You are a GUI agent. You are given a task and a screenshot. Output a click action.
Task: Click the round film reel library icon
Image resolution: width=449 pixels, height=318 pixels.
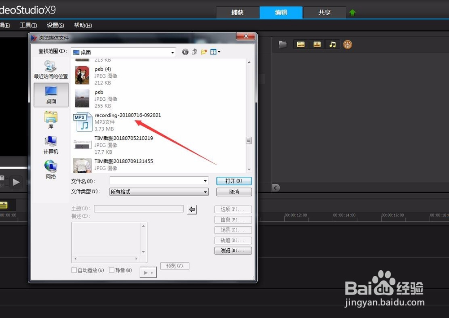(x=348, y=45)
